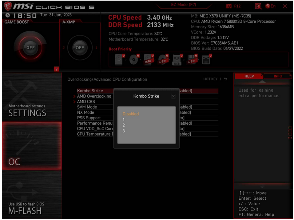The image size is (294, 220).
Task: Select network boot device icon
Action: [x=207, y=59]
